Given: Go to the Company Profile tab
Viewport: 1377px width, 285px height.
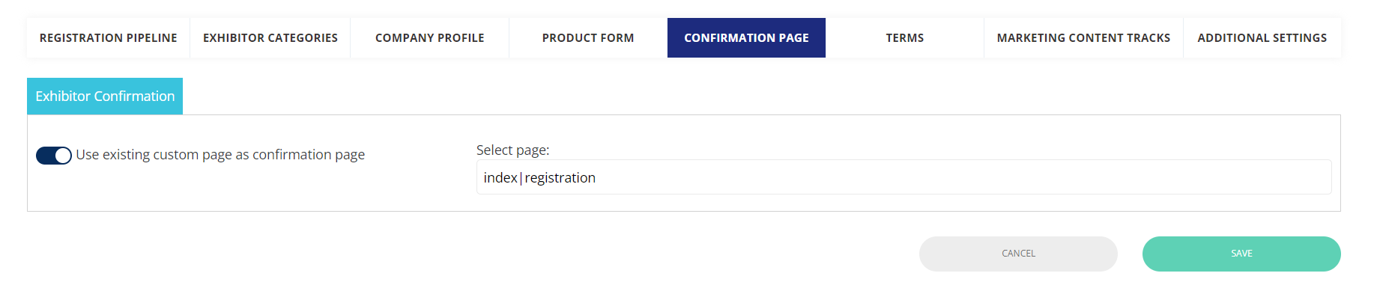Looking at the screenshot, I should click(x=429, y=37).
